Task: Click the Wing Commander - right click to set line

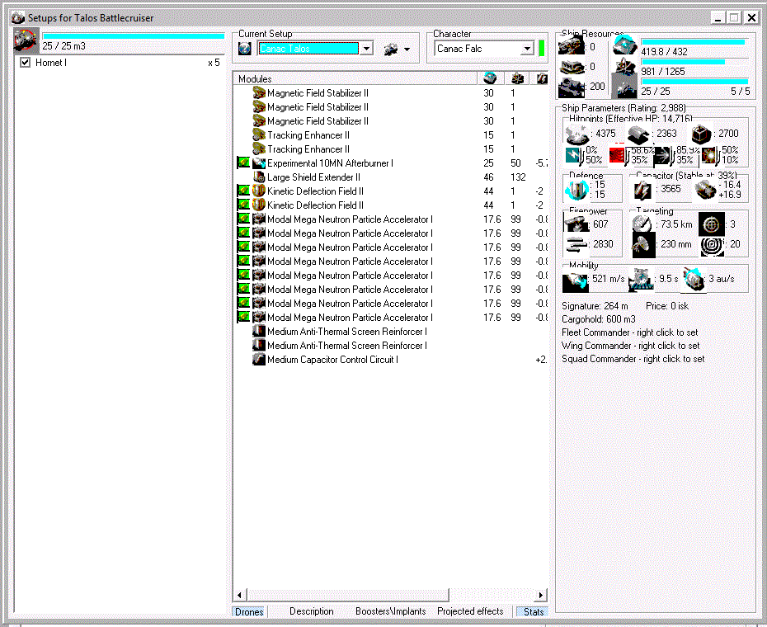Action: coord(631,346)
